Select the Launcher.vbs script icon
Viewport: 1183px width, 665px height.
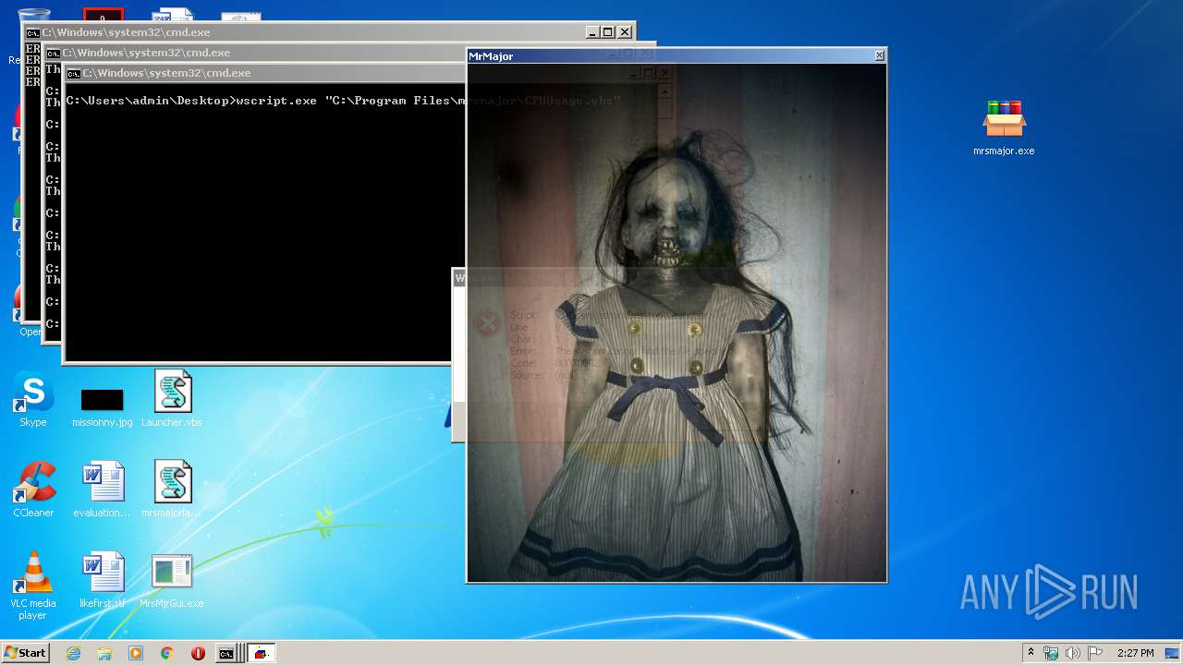[x=172, y=399]
